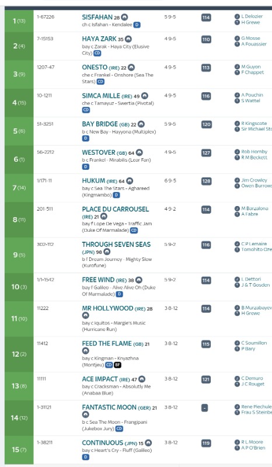Click the jockey icon beside L Dettori
The width and height of the screenshot is (272, 467).
[x=237, y=280]
